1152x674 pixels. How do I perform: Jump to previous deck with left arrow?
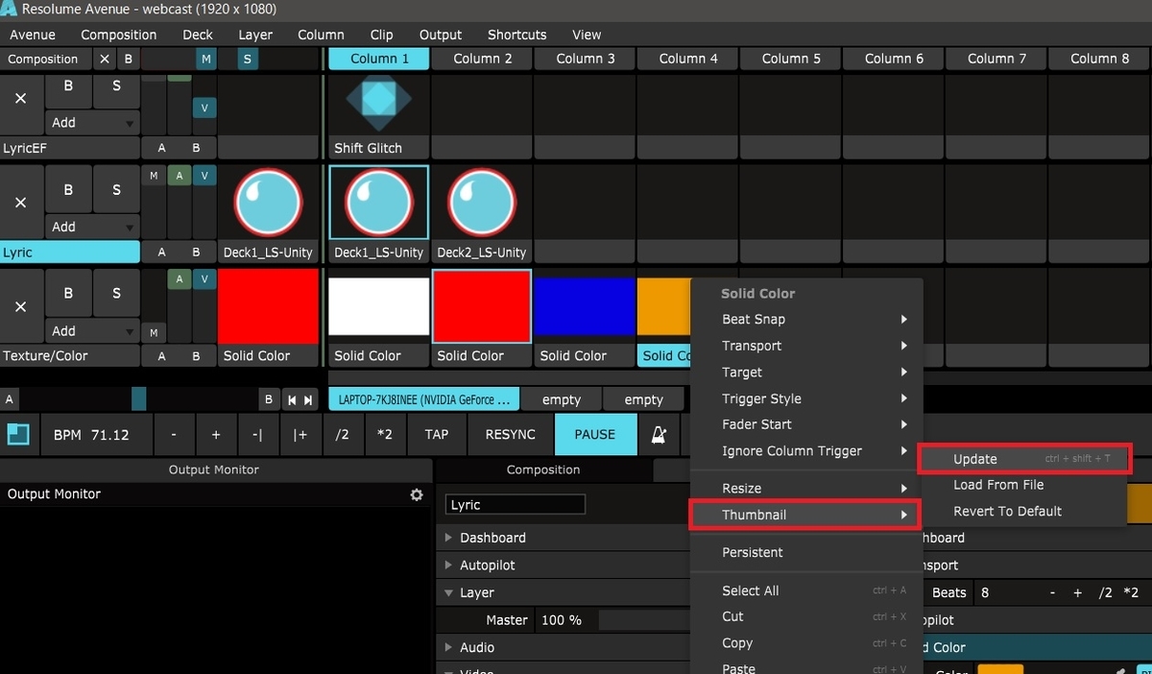click(292, 400)
